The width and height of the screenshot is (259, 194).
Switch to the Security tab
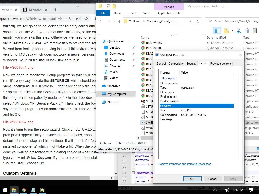191,63
